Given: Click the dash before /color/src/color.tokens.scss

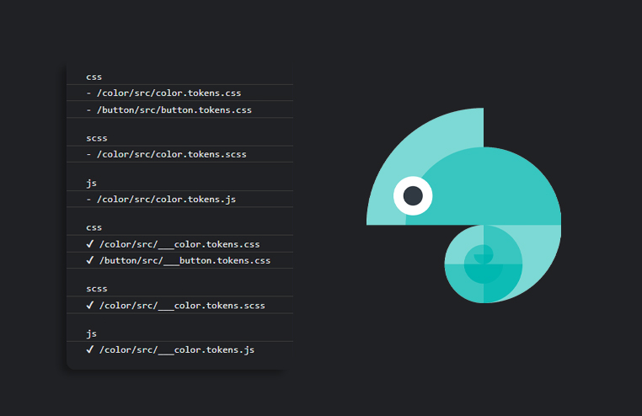Looking at the screenshot, I should (89, 154).
